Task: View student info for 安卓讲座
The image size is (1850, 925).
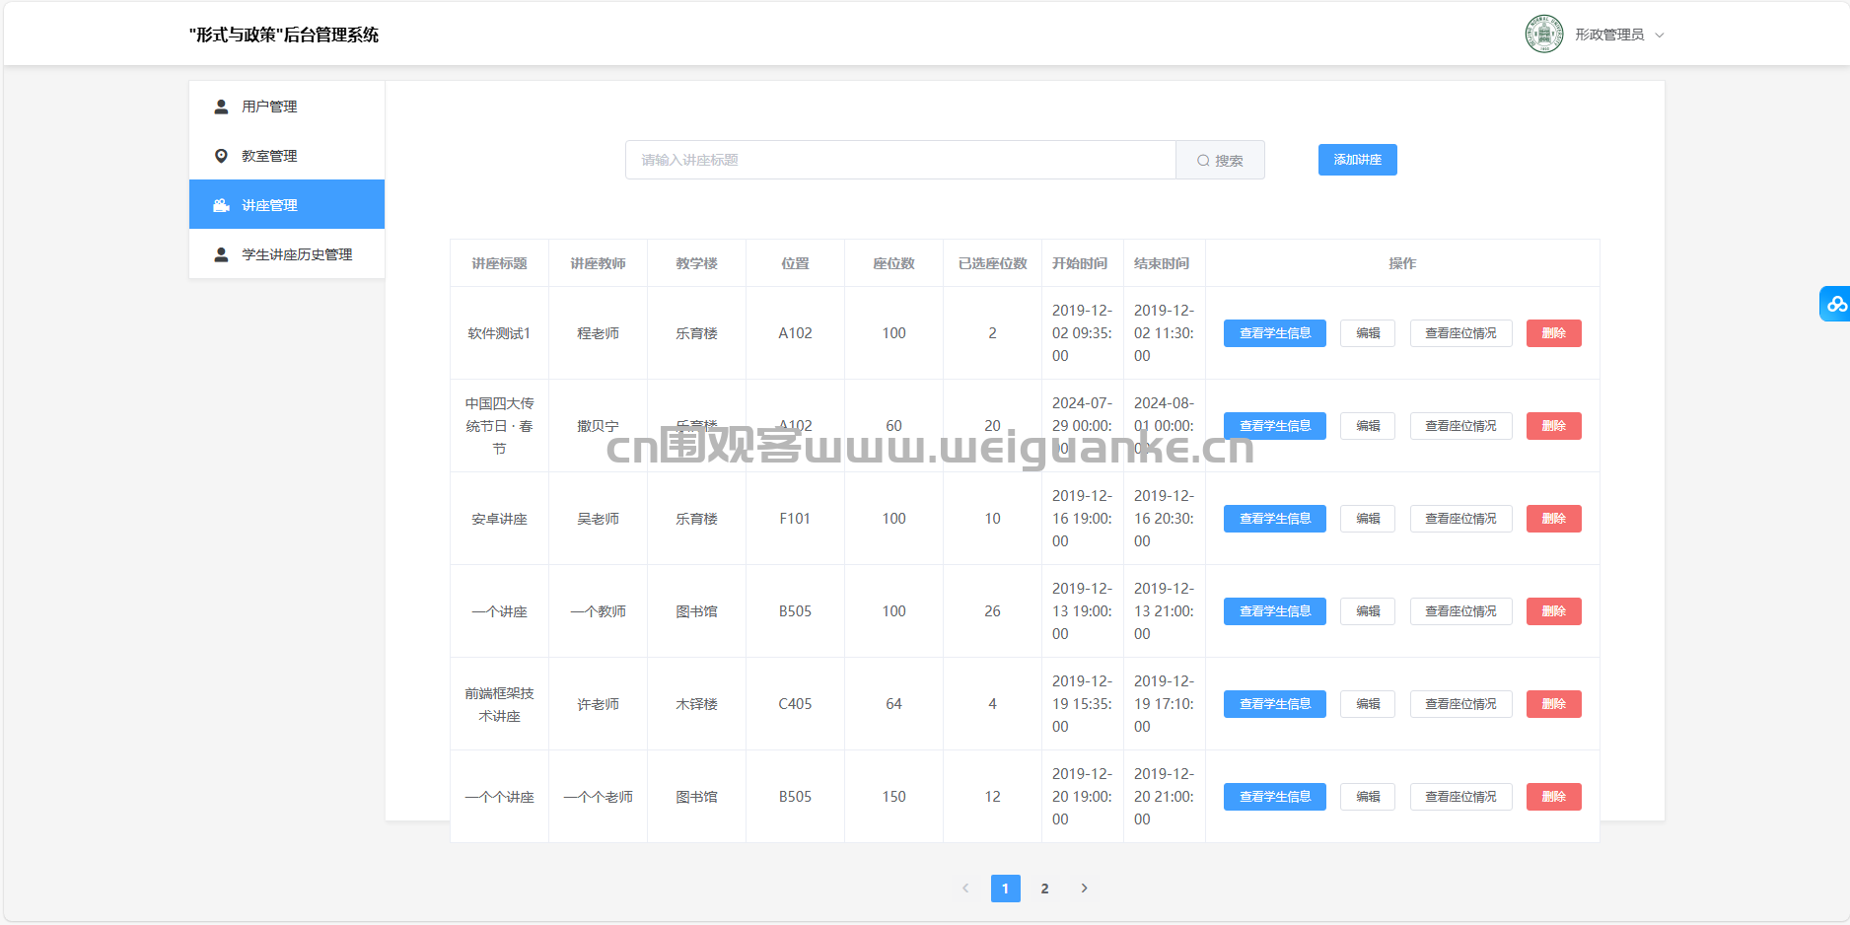Action: (1275, 519)
